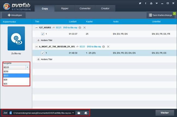177x117 pixels.
Task: Collapse the A_NIGHT_AT_THE_MUSEUM_D1_WS entry
Action: pyautogui.click(x=36, y=47)
